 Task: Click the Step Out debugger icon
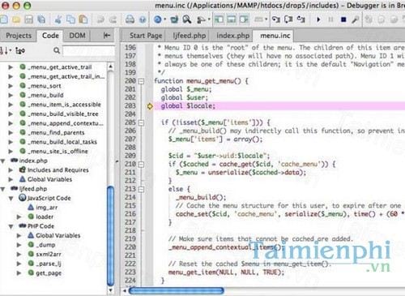click(x=301, y=19)
